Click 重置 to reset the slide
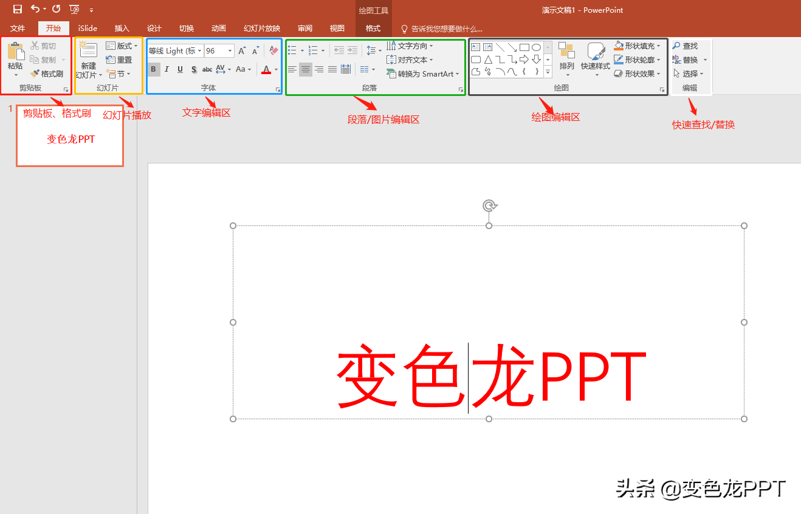 click(119, 60)
